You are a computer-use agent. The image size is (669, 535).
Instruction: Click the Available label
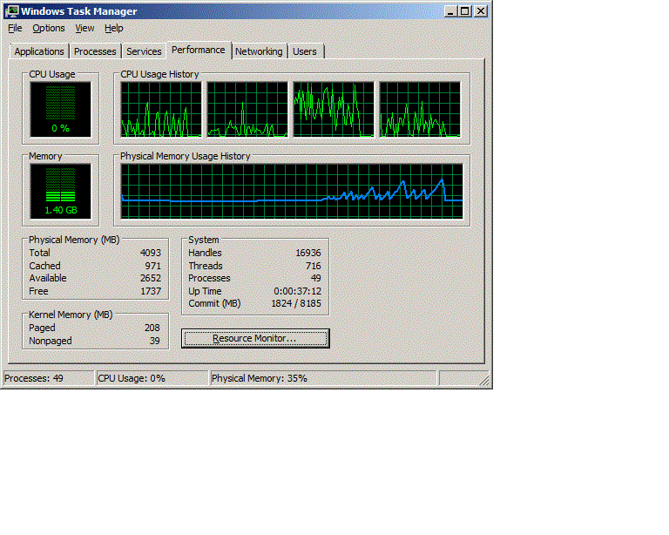click(x=48, y=278)
